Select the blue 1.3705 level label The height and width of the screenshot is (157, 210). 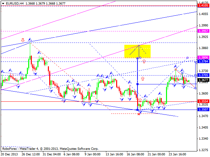(x=203, y=75)
